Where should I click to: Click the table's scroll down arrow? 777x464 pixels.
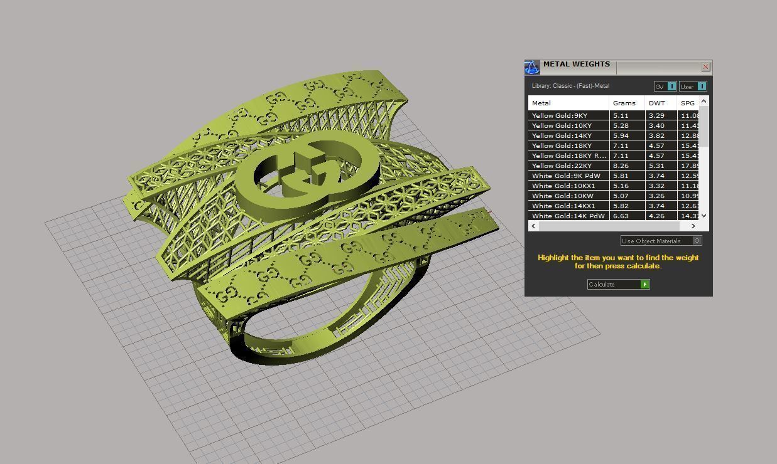[x=704, y=216]
